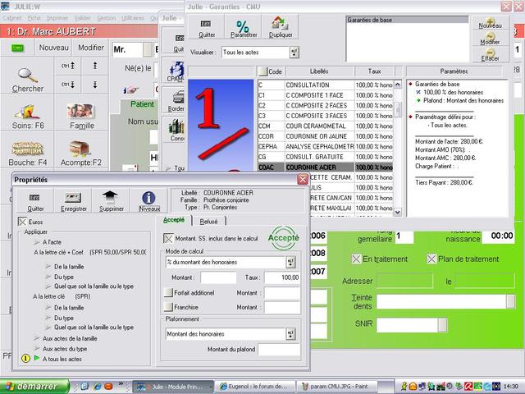Viewport: 525px width, 394px height.
Task: Switch to the Accepté tab
Action: point(174,220)
